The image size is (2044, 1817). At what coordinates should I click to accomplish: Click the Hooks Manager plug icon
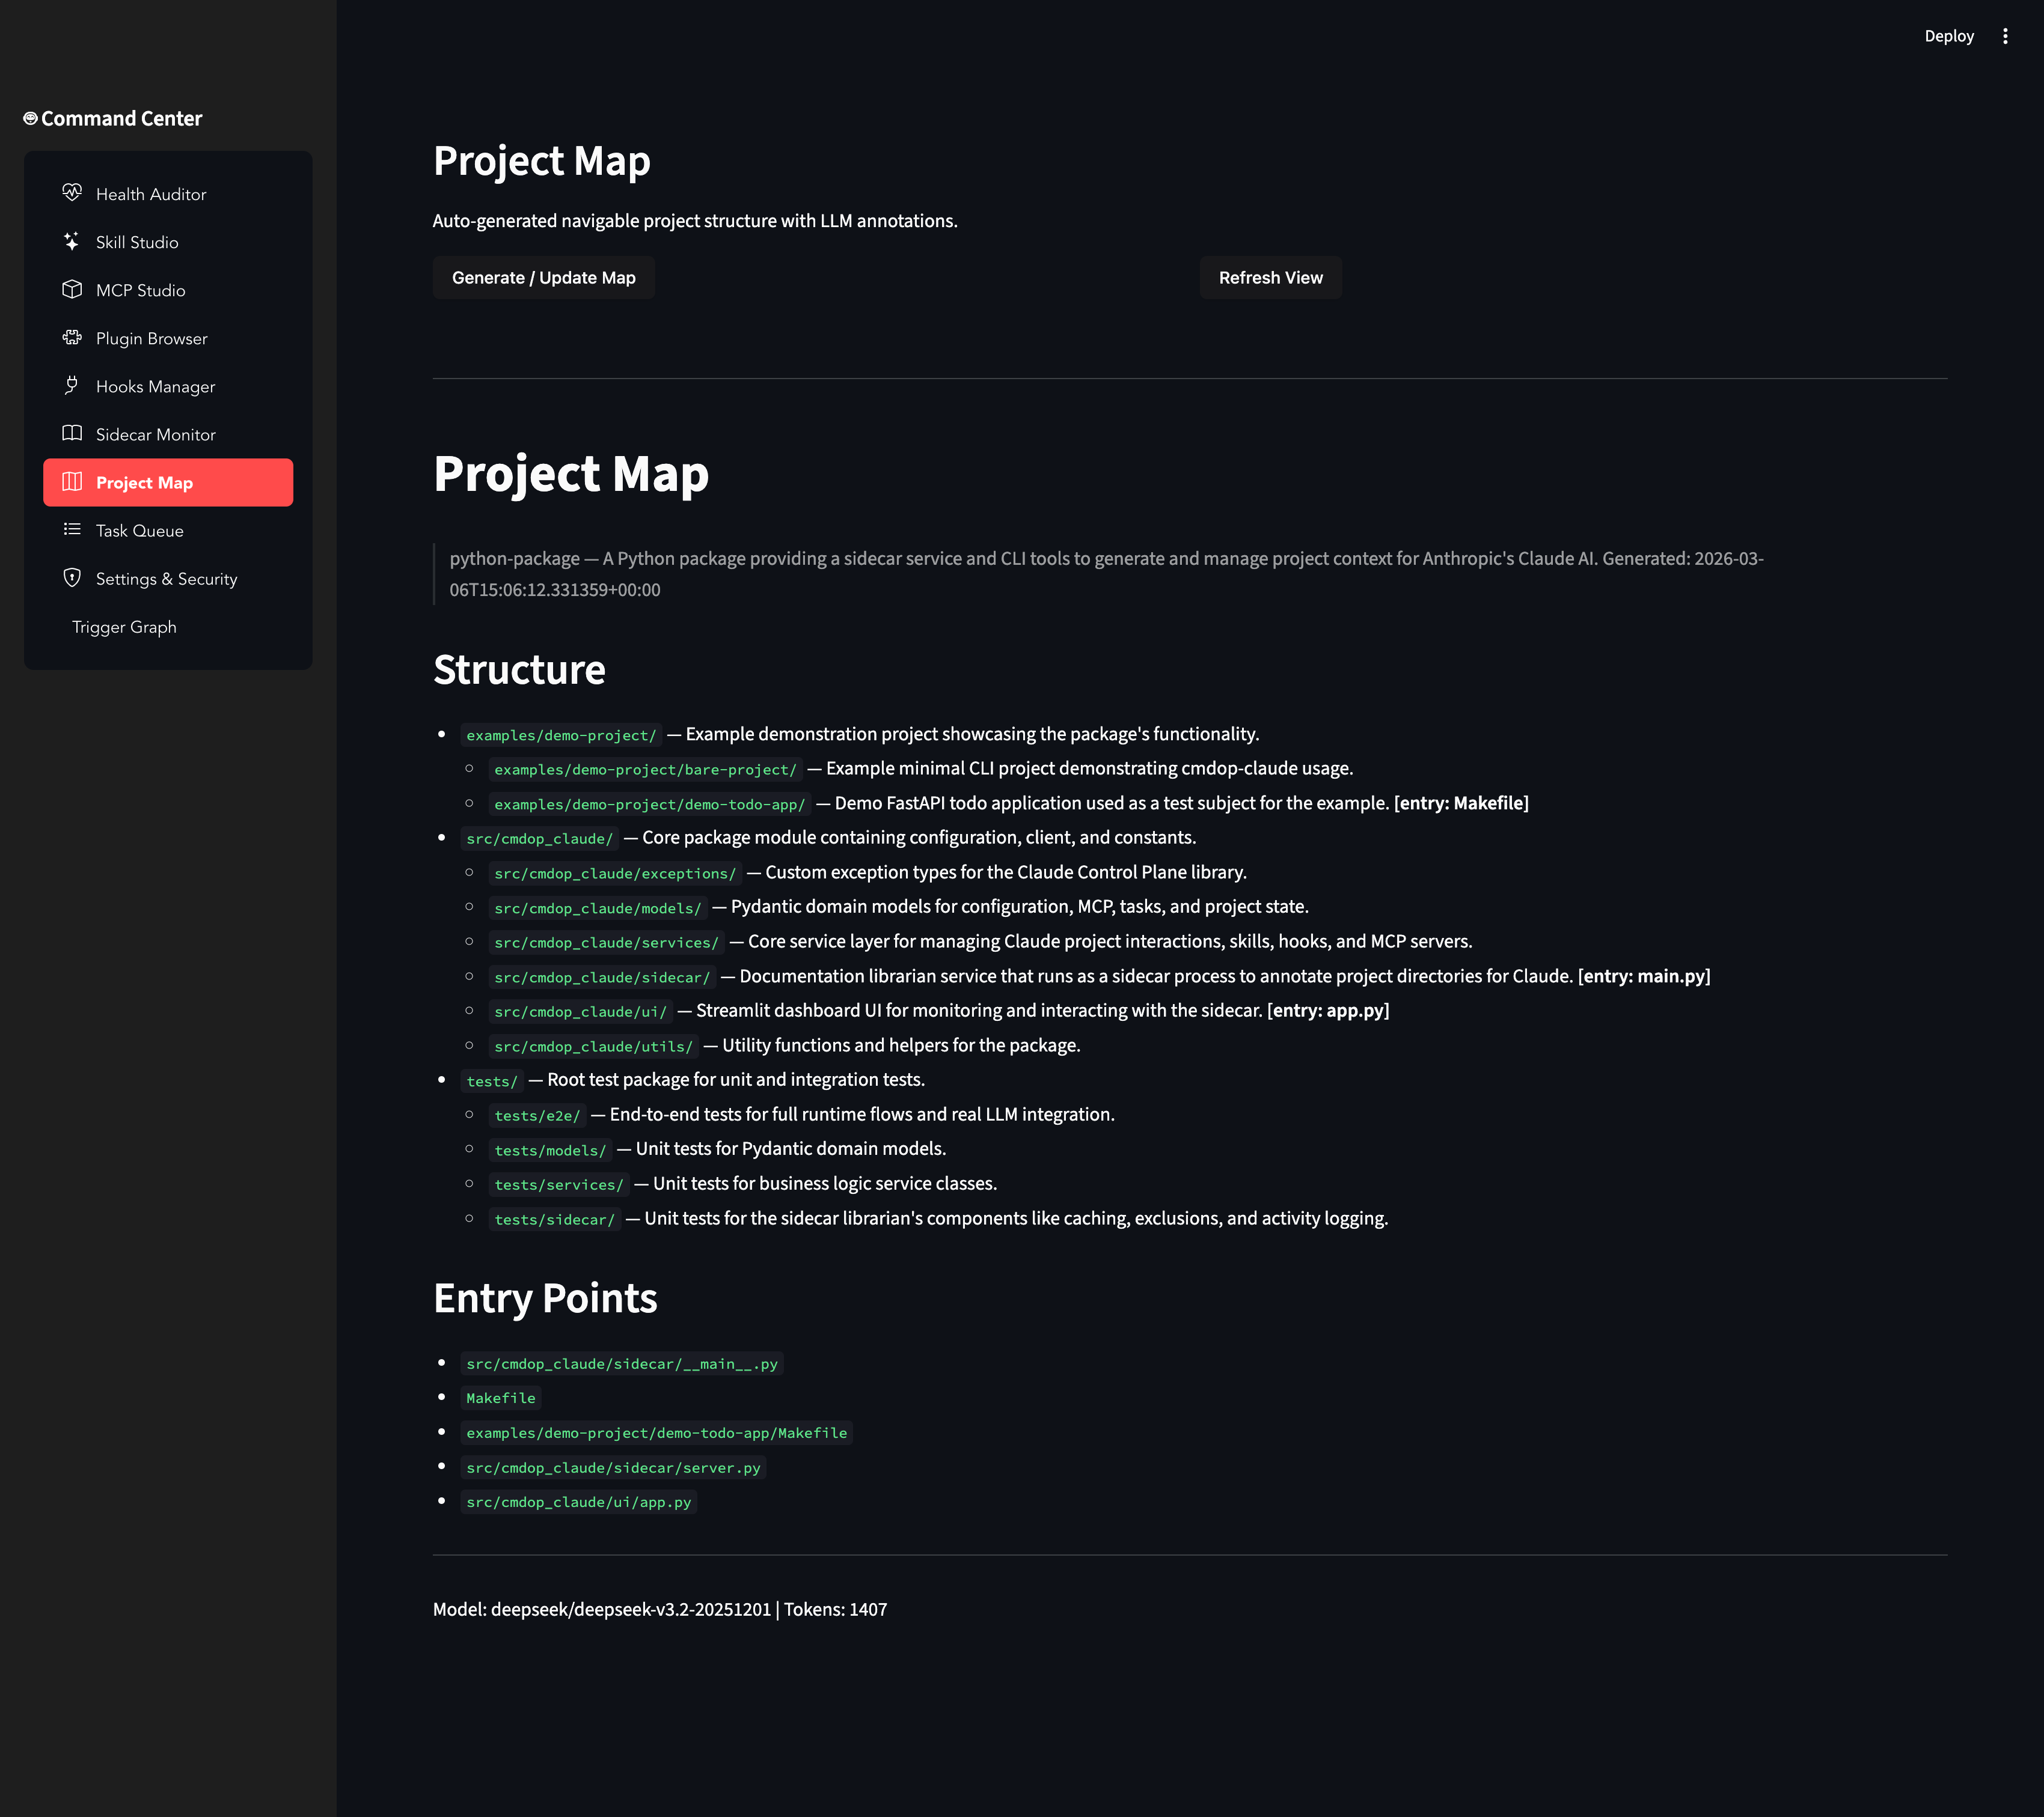coord(72,385)
